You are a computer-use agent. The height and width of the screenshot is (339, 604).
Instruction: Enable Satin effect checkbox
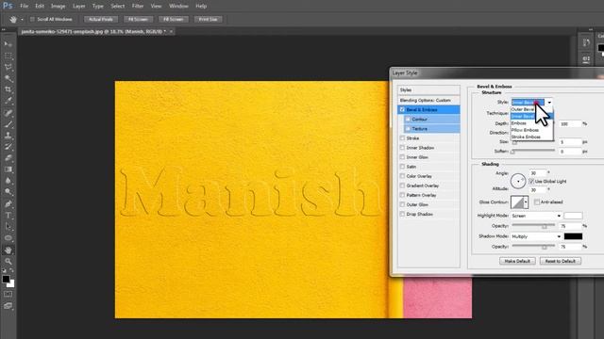[x=402, y=167]
